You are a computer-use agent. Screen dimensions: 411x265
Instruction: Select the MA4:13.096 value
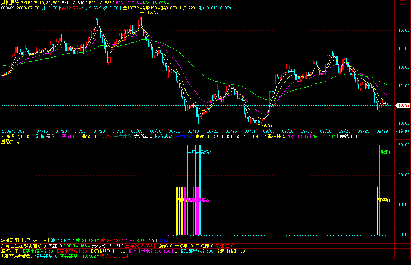(154, 3)
